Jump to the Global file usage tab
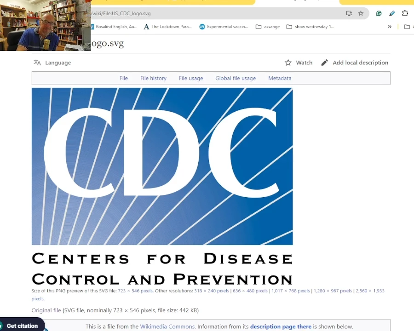This screenshot has height=331, width=414. (x=236, y=78)
